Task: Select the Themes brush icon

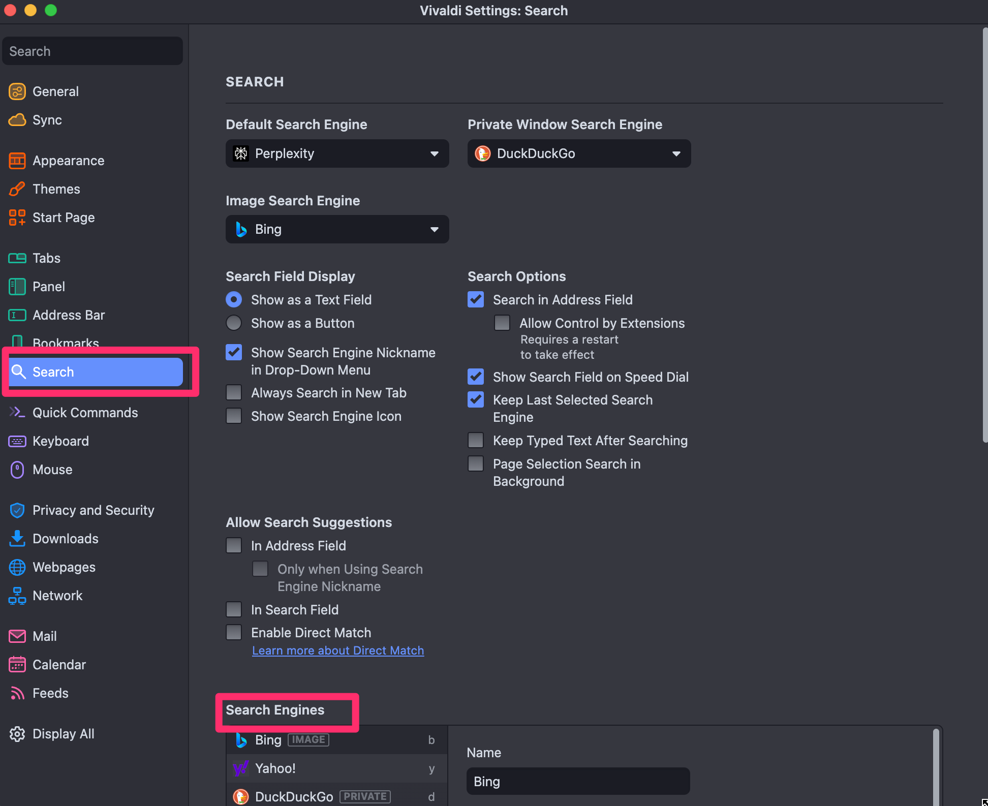Action: pyautogui.click(x=17, y=189)
